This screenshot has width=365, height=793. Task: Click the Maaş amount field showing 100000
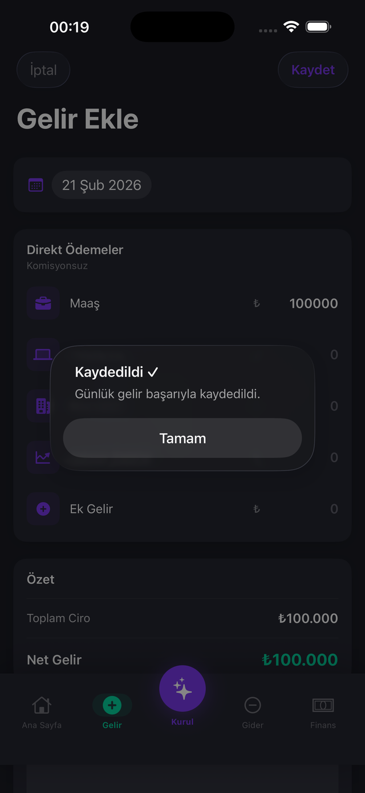pos(313,303)
